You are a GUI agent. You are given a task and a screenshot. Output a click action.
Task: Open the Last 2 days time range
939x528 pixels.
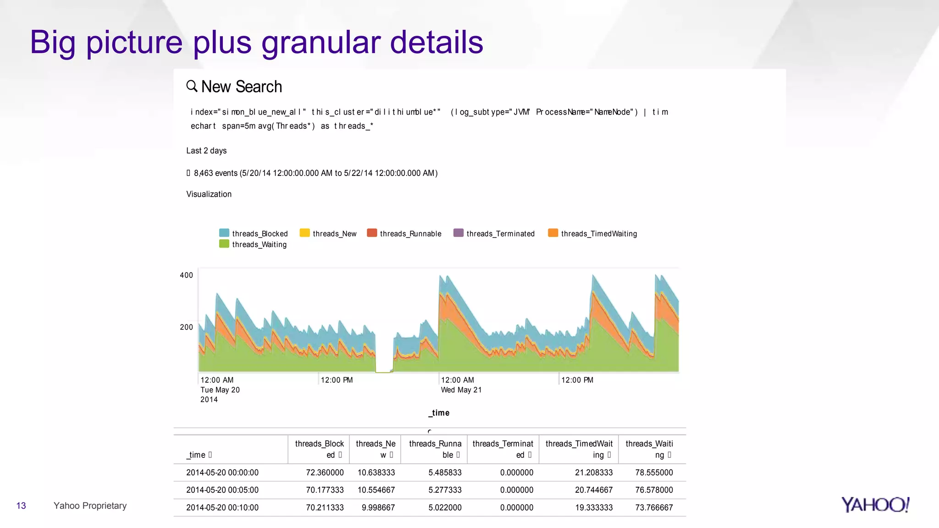pos(206,151)
